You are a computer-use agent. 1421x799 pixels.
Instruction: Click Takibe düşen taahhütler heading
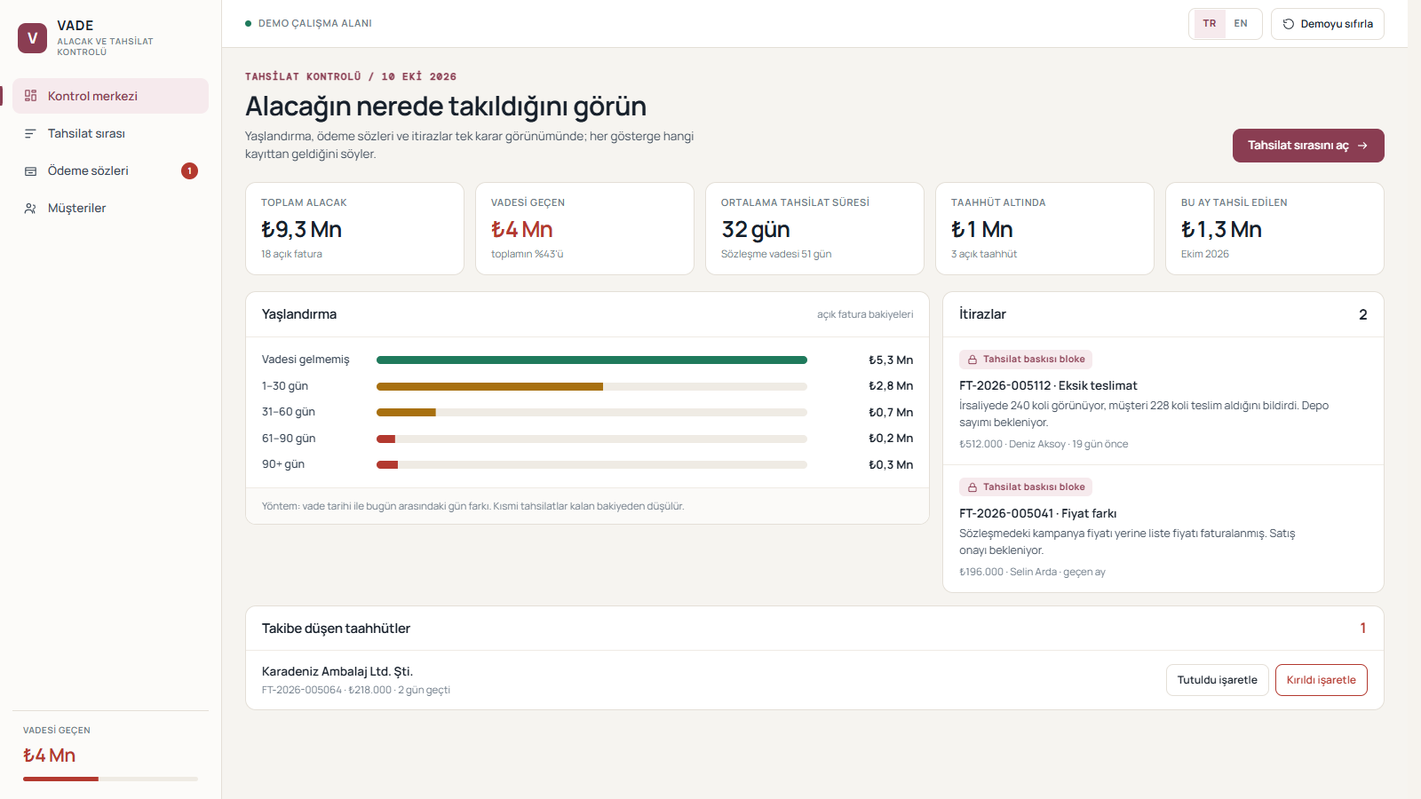[x=336, y=629]
